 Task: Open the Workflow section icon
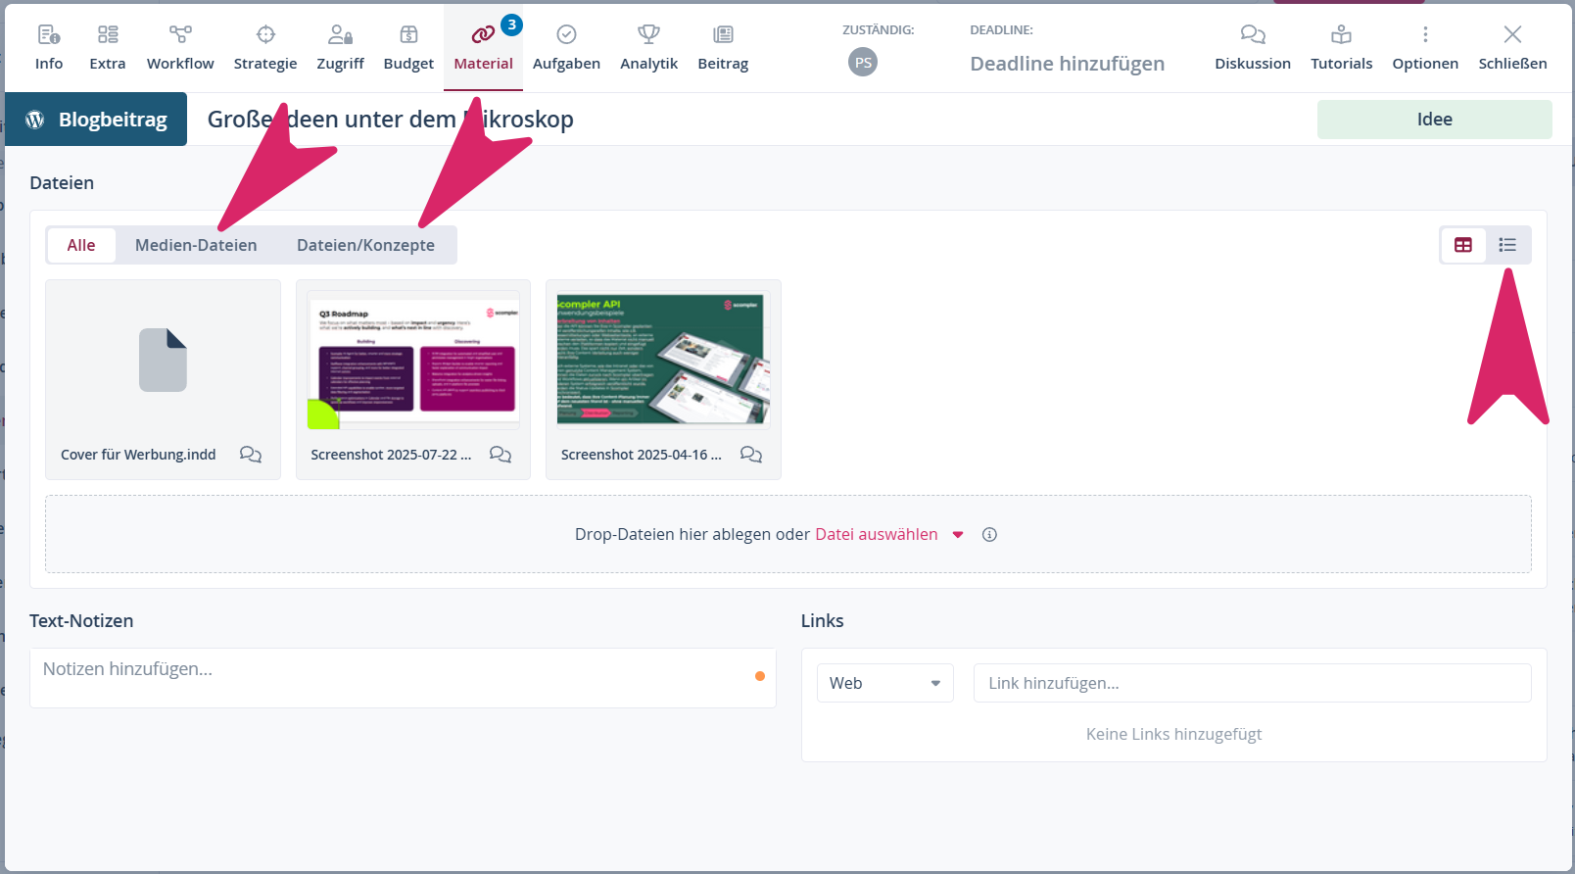(x=180, y=35)
